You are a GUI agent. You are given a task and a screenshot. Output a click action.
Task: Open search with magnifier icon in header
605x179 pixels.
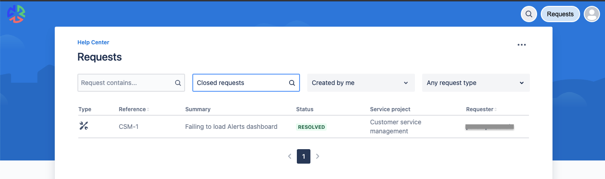[529, 14]
